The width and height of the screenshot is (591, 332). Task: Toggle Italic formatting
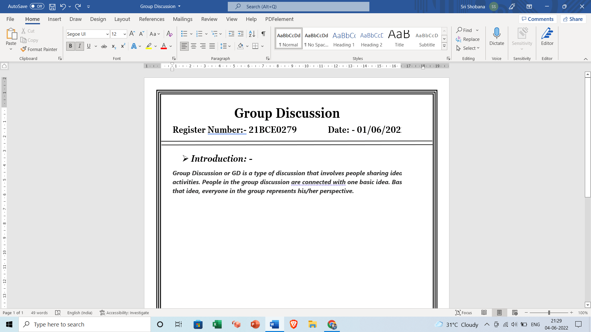(x=80, y=46)
